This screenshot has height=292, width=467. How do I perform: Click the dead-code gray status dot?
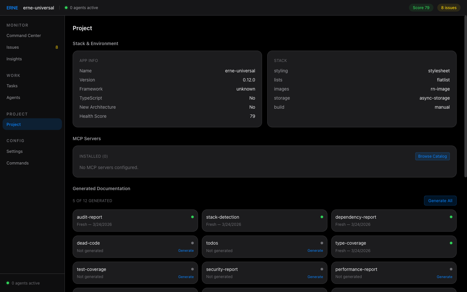192,243
